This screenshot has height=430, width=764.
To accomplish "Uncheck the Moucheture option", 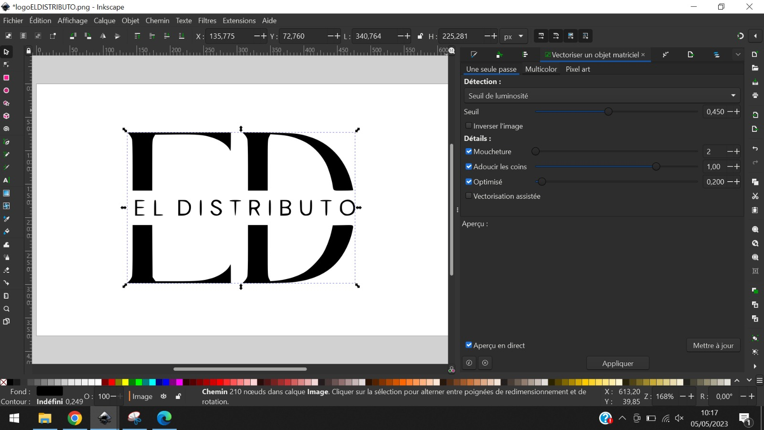I will pos(468,151).
